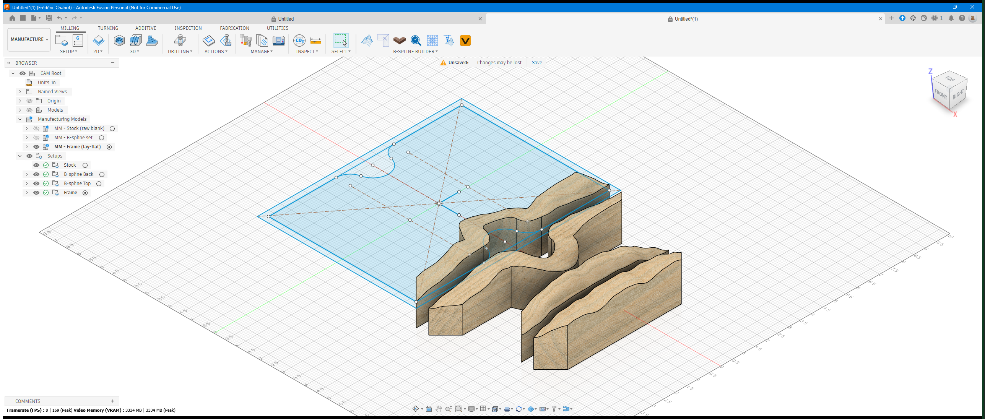
Task: Switch to the TURNING tab
Action: [108, 28]
